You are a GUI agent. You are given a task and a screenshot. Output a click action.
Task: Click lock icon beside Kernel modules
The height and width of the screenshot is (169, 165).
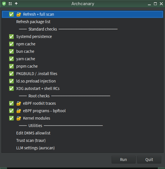pos(18,118)
